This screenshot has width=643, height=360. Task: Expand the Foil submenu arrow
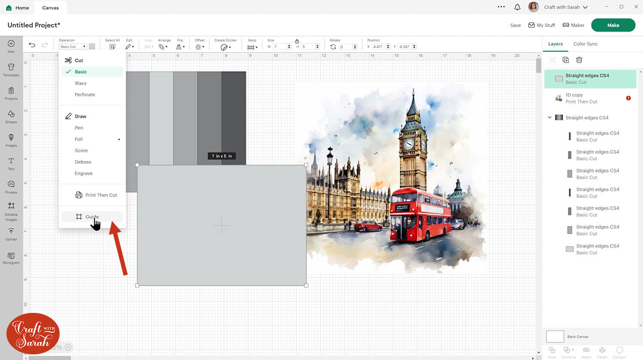[119, 140]
